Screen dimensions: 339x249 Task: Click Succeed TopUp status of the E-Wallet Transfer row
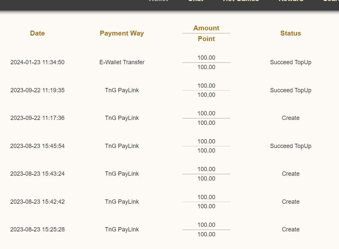pos(291,62)
